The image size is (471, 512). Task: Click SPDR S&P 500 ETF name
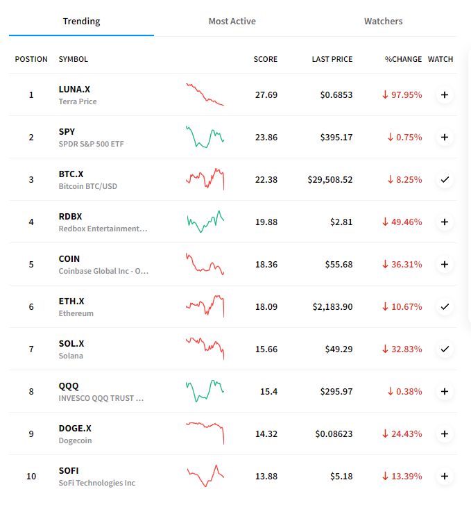[92, 144]
